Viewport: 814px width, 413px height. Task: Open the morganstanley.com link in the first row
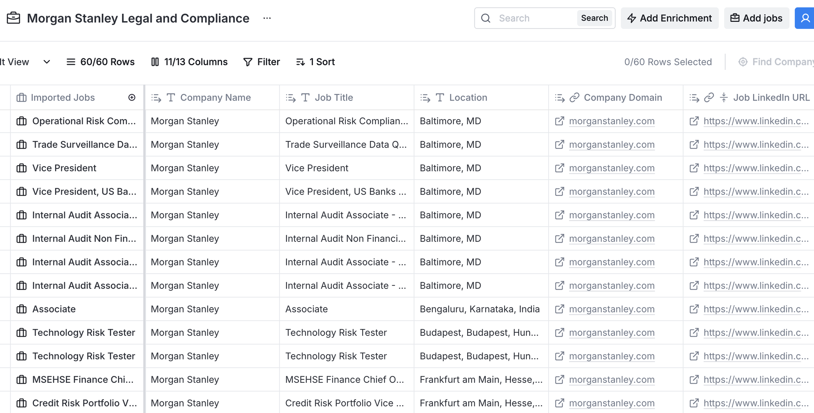click(x=612, y=121)
